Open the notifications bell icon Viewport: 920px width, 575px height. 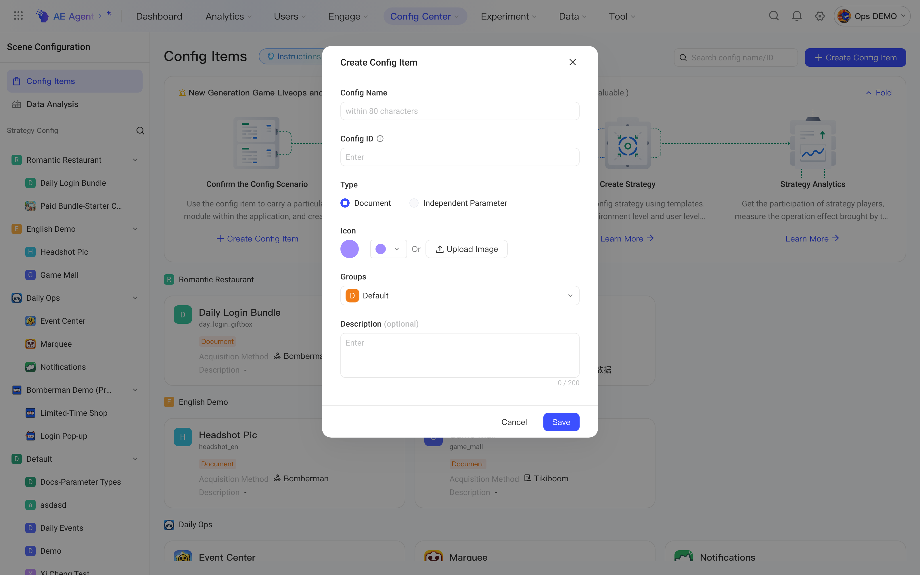(x=797, y=16)
